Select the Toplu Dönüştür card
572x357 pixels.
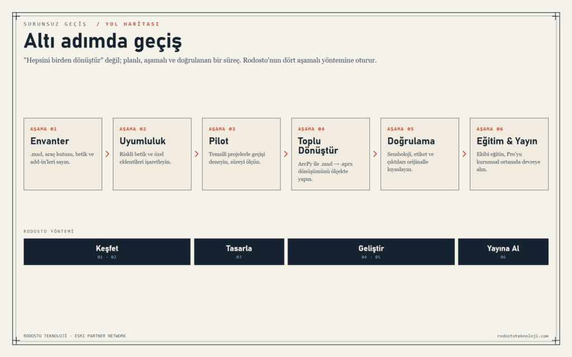(331, 154)
